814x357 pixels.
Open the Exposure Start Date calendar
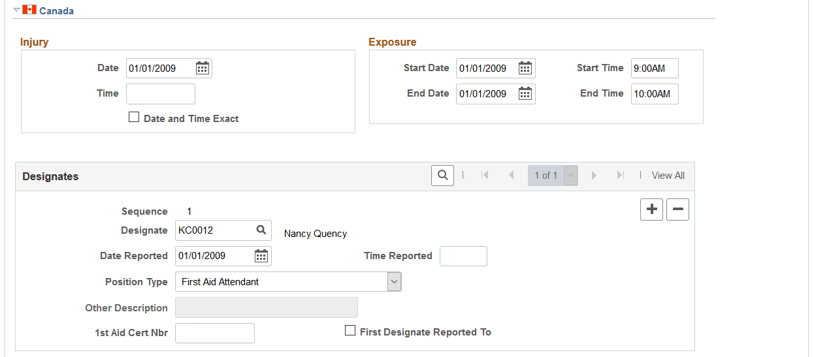click(525, 68)
